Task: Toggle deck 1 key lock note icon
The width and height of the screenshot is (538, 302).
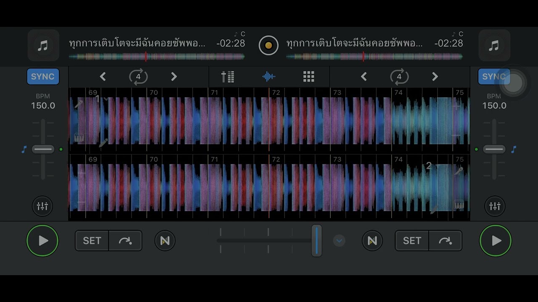Action: click(x=24, y=150)
